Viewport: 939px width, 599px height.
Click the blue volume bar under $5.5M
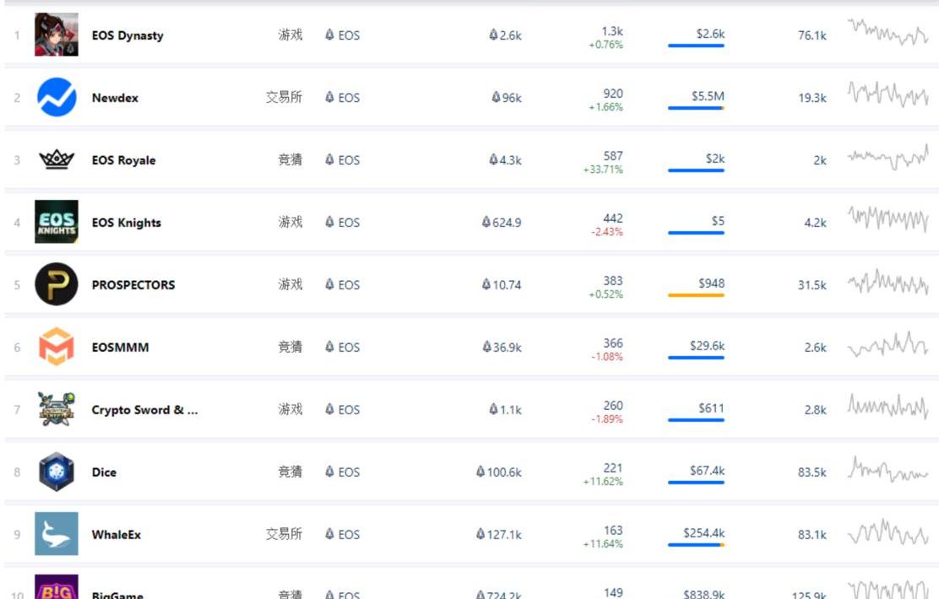696,108
